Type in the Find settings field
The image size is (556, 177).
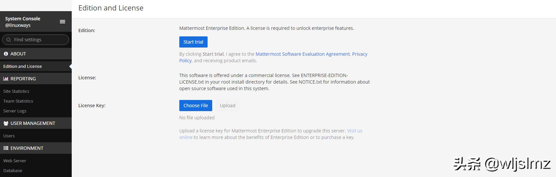[x=39, y=40]
